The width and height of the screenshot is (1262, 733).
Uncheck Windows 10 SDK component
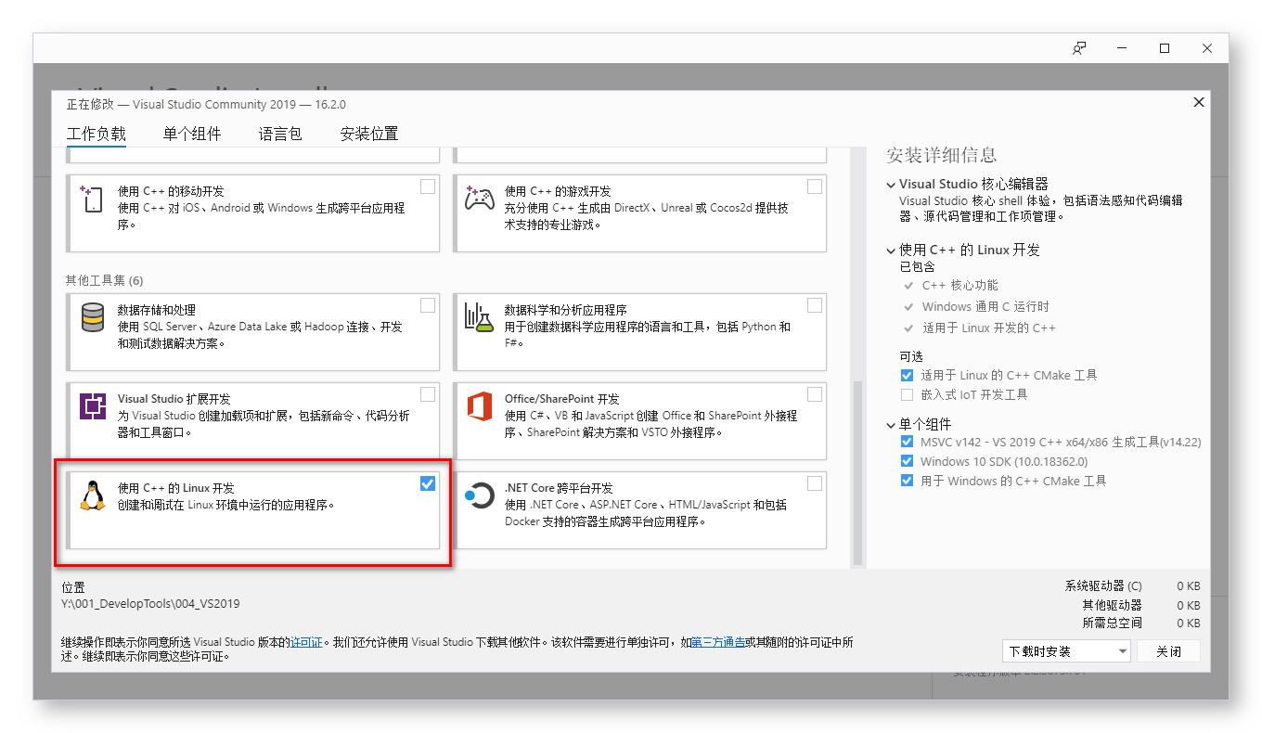tap(907, 461)
